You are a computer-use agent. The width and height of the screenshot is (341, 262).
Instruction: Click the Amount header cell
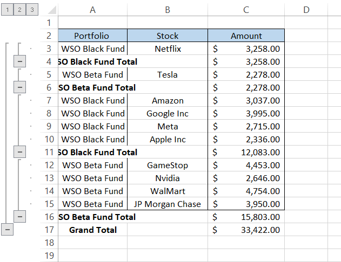pyautogui.click(x=246, y=36)
